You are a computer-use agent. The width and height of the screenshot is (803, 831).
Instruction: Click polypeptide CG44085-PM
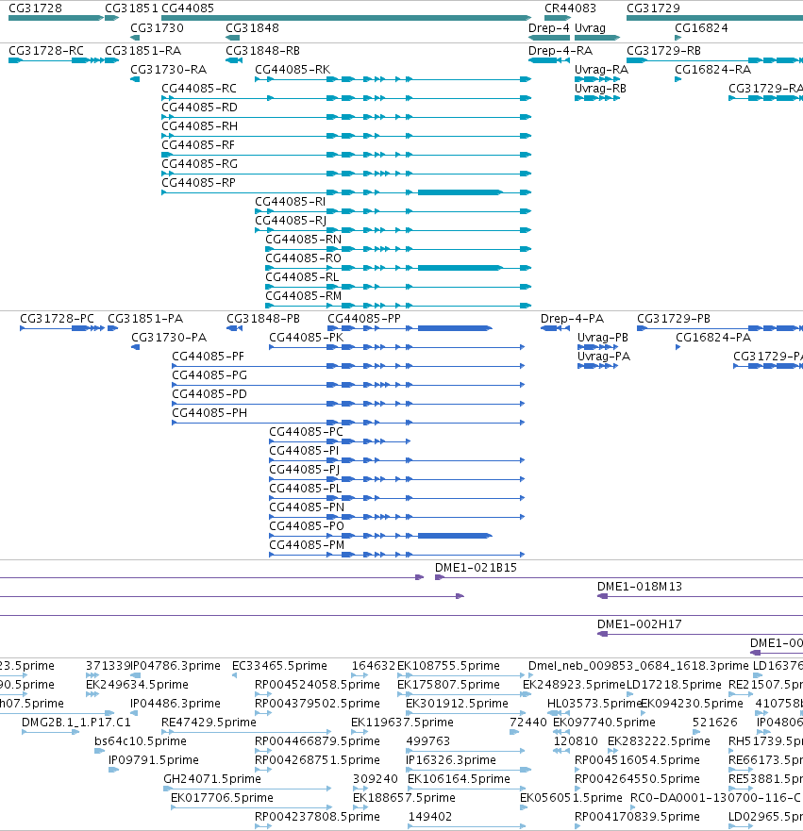pyautogui.click(x=397, y=555)
